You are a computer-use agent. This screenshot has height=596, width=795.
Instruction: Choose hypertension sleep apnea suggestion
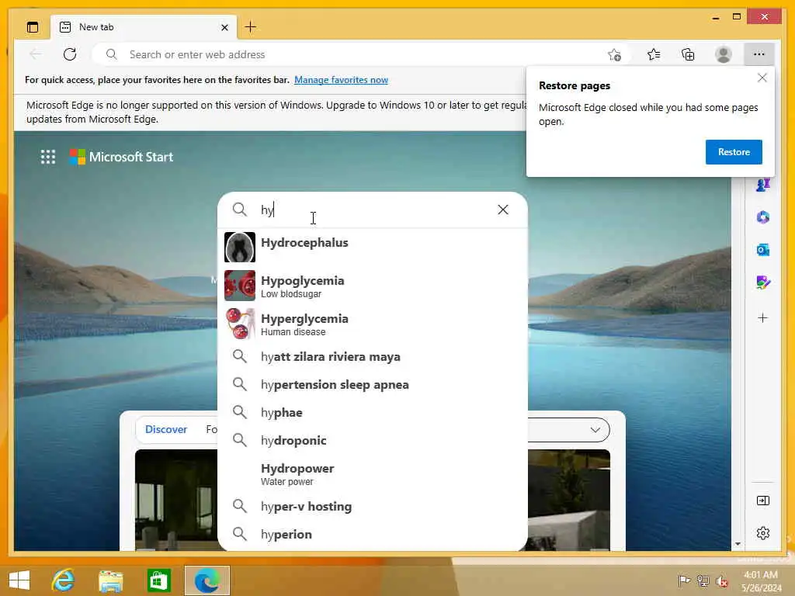[x=373, y=384]
